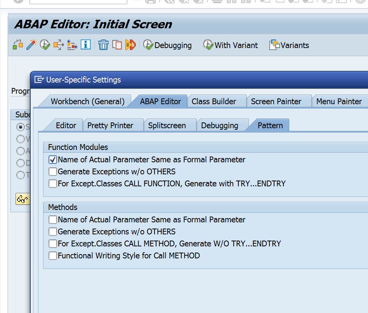Click the Copy program icon

117,45
